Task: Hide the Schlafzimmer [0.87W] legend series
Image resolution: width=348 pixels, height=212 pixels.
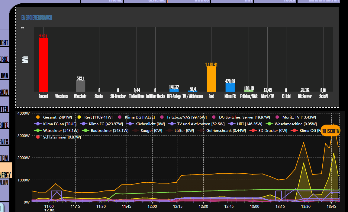Action: coord(58,137)
